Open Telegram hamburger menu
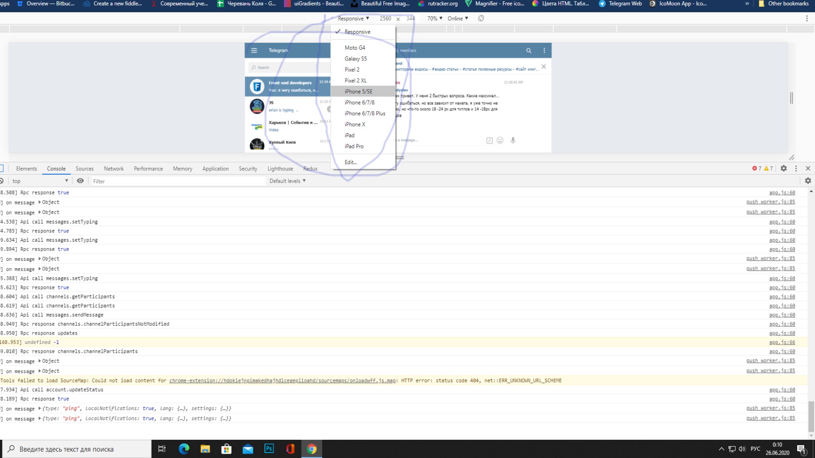 [x=254, y=50]
